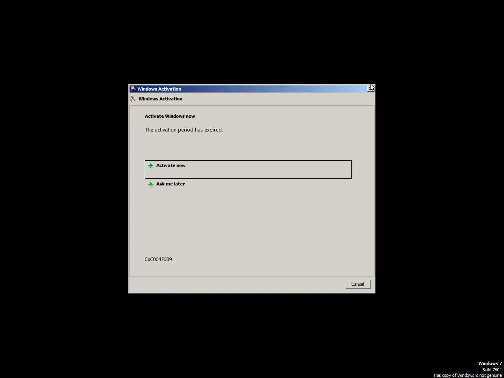Click key icon beside Windows Activation header
Screen dimensions: 504x378
click(x=133, y=99)
